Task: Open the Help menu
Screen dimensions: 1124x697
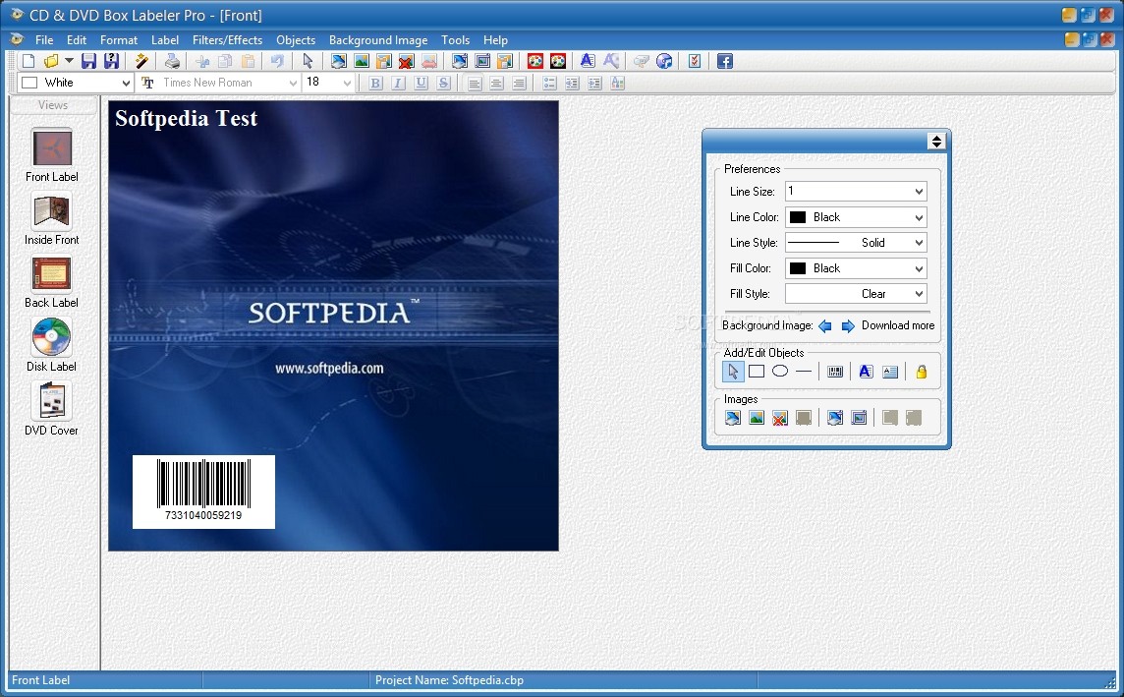Action: pyautogui.click(x=495, y=40)
